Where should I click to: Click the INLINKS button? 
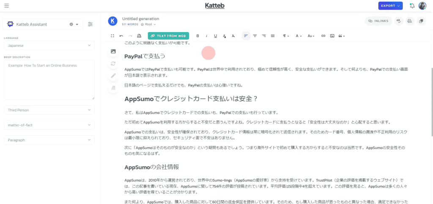pyautogui.click(x=378, y=21)
